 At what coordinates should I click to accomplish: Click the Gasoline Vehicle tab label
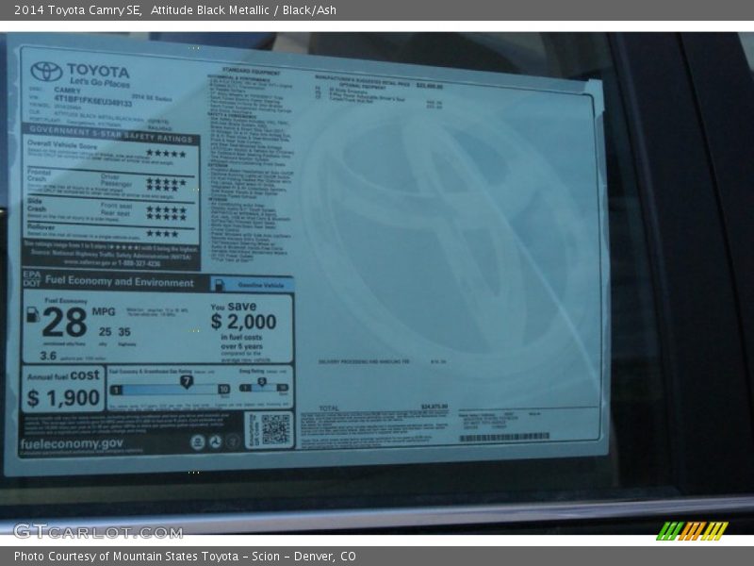click(x=261, y=286)
